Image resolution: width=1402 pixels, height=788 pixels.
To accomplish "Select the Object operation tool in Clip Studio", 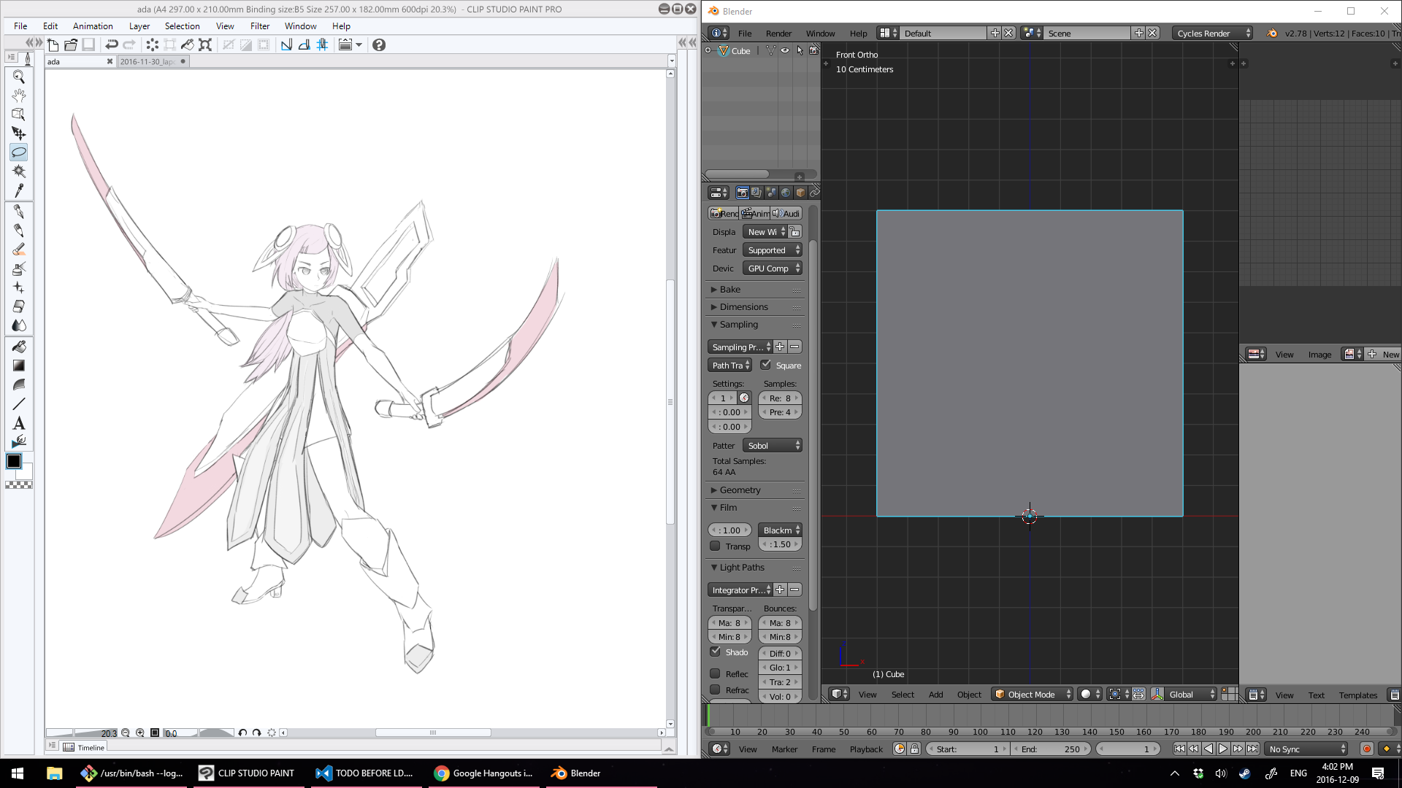I will 19,115.
